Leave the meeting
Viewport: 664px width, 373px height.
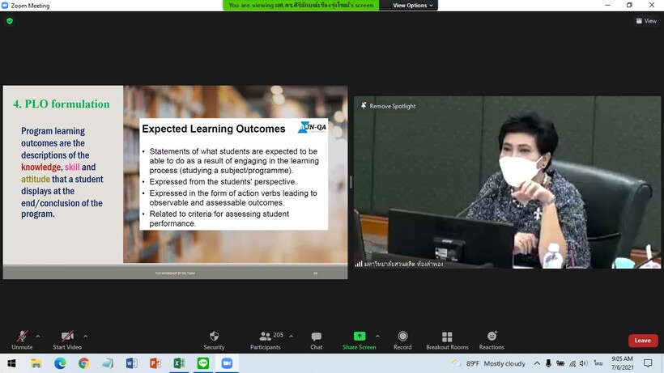click(x=642, y=341)
